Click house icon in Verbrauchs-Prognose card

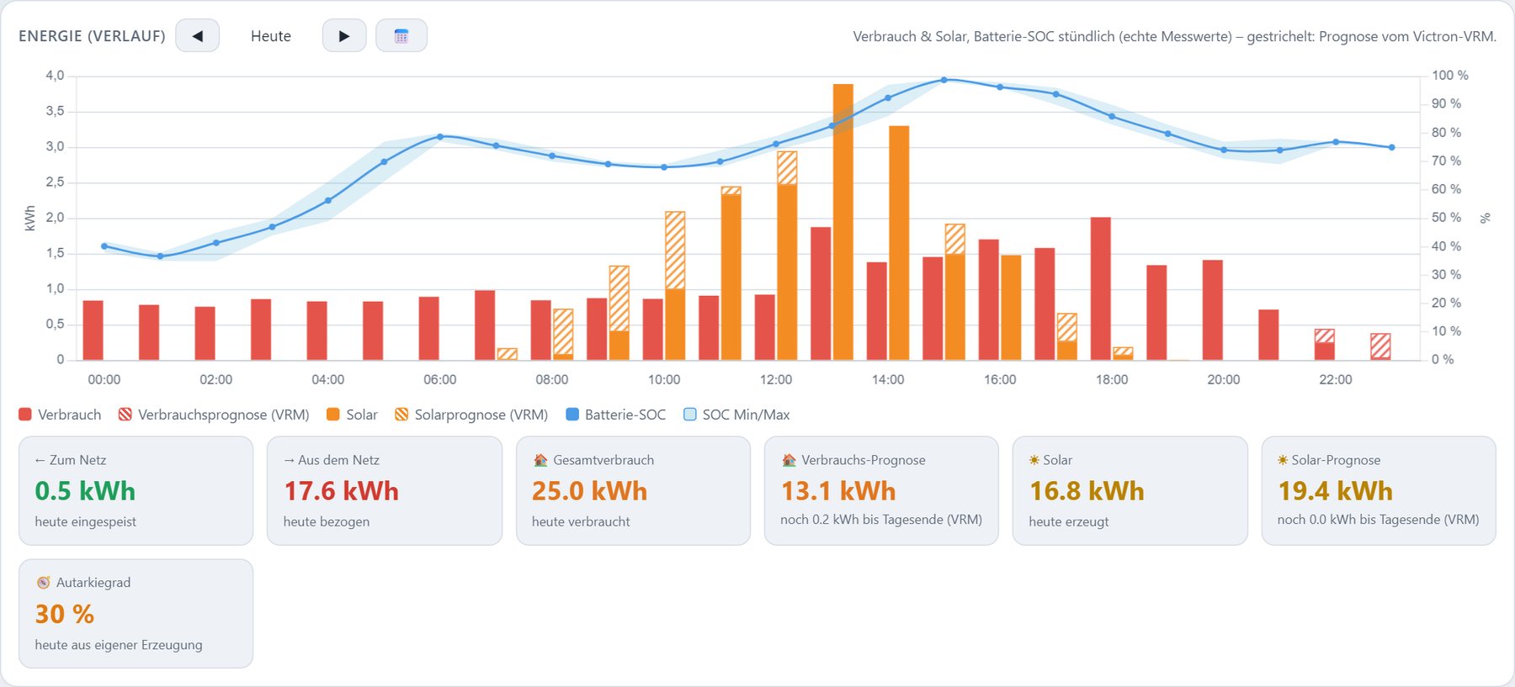[789, 460]
